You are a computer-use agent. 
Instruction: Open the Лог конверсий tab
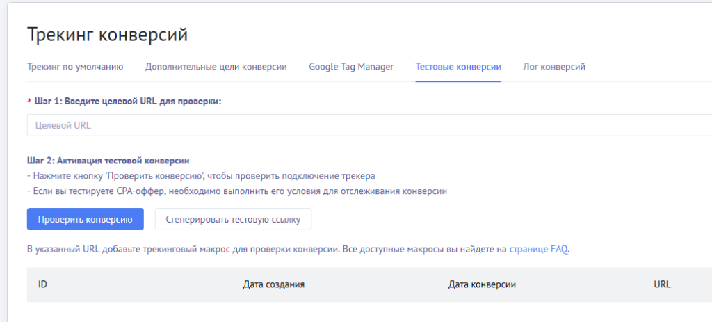point(554,67)
